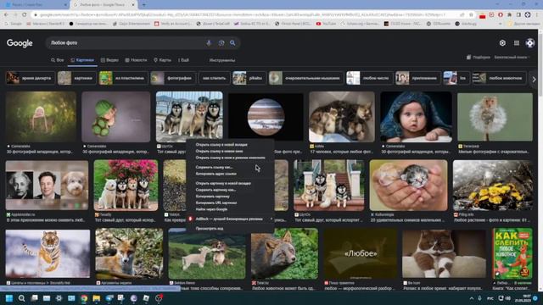Go back to previous page
This screenshot has height=305, width=543.
tap(6, 14)
